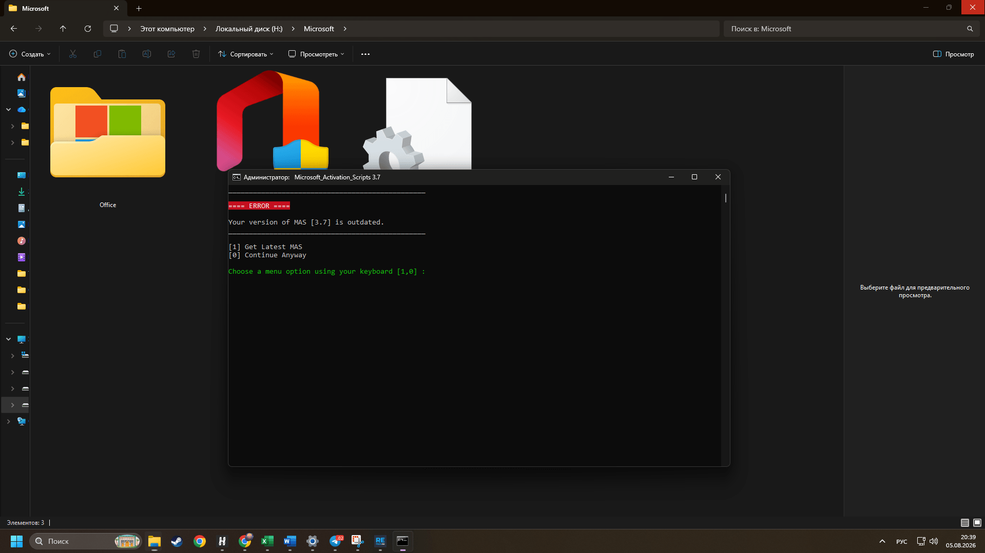This screenshot has width=985, height=553.
Task: Collapse the OneDrive tree node
Action: click(9, 110)
